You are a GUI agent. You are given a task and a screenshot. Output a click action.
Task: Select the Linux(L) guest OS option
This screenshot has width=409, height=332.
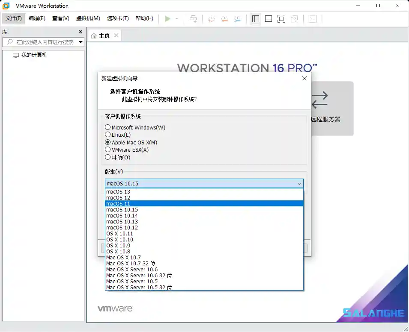(107, 135)
